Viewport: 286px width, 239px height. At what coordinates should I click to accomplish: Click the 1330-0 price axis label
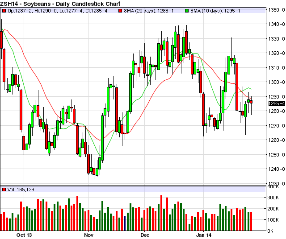[x=277, y=39]
